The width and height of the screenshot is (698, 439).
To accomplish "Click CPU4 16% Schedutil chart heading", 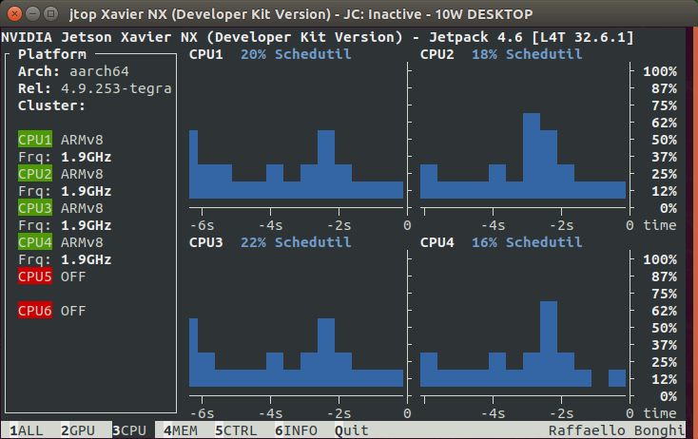I will coord(501,242).
